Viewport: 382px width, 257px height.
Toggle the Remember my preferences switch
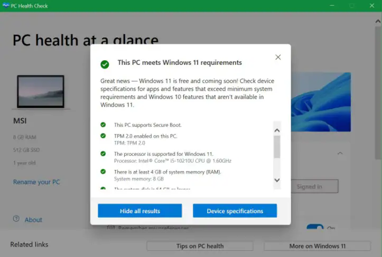[315, 227]
